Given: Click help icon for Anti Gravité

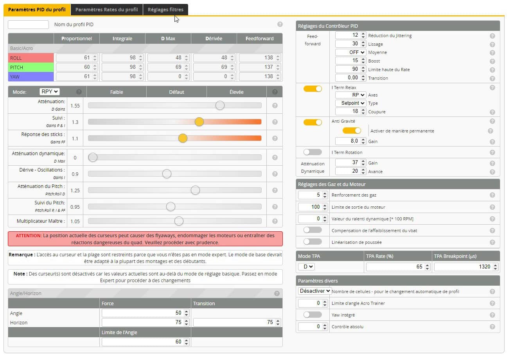Looking at the screenshot, I should pos(492,122).
